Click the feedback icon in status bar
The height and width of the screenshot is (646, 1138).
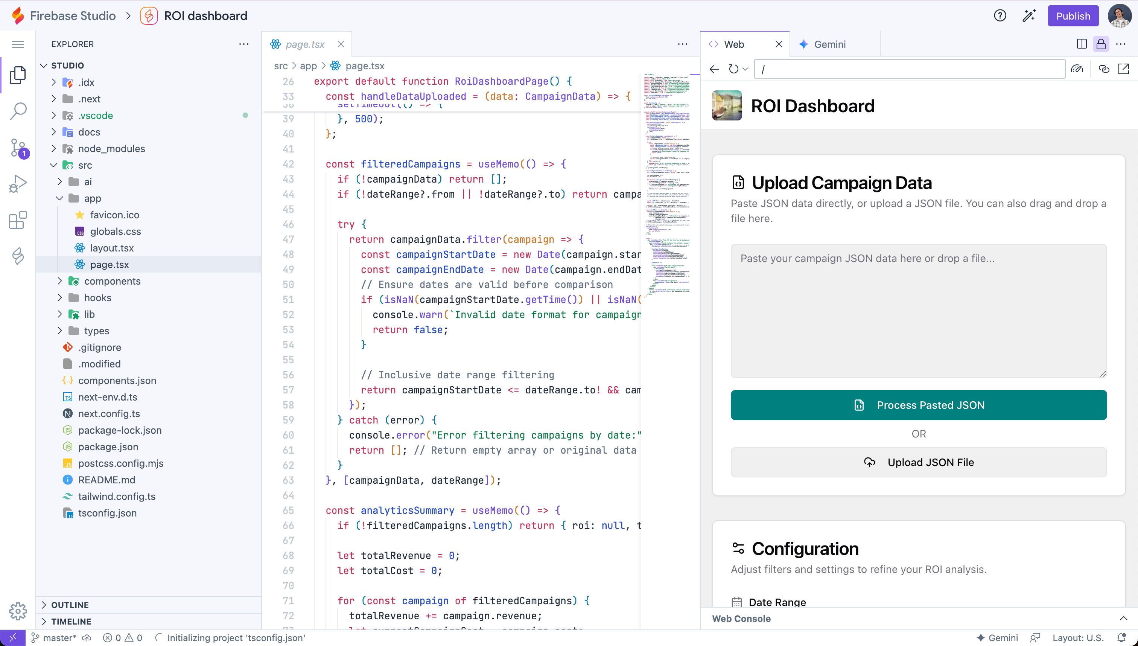(x=1035, y=638)
